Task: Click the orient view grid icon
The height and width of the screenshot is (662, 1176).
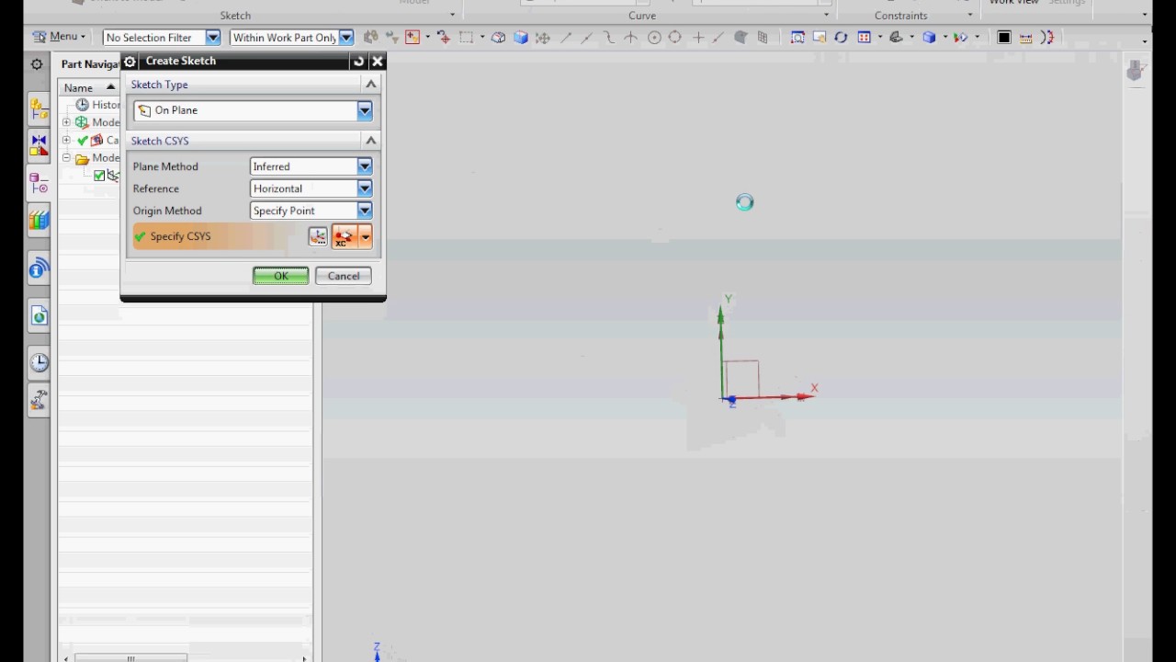Action: pyautogui.click(x=864, y=38)
